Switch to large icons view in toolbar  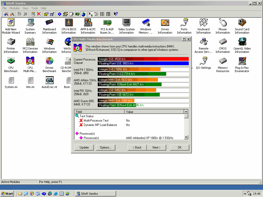(91, 14)
